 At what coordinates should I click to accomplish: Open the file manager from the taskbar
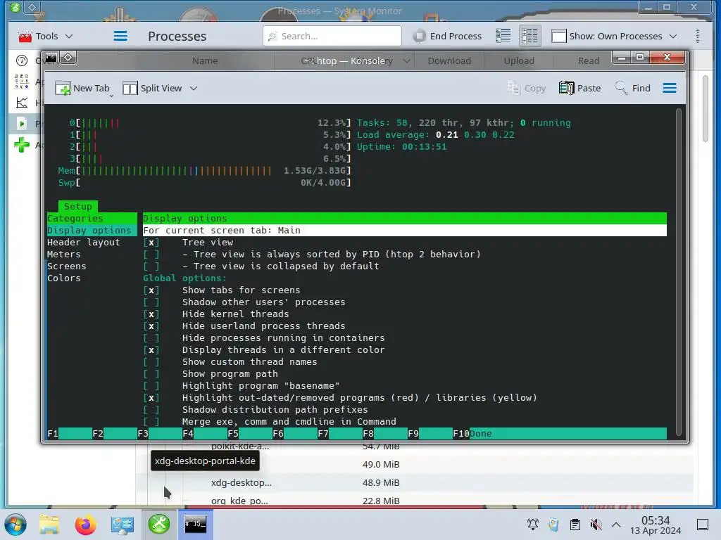click(49, 525)
